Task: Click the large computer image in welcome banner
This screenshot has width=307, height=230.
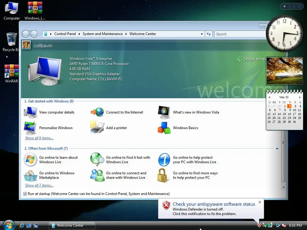Action: coord(45,71)
